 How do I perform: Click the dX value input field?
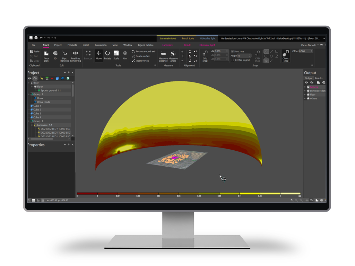pos(221,51)
